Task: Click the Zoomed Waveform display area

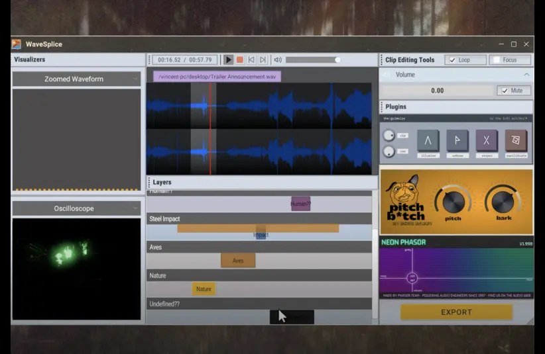Action: click(76, 140)
